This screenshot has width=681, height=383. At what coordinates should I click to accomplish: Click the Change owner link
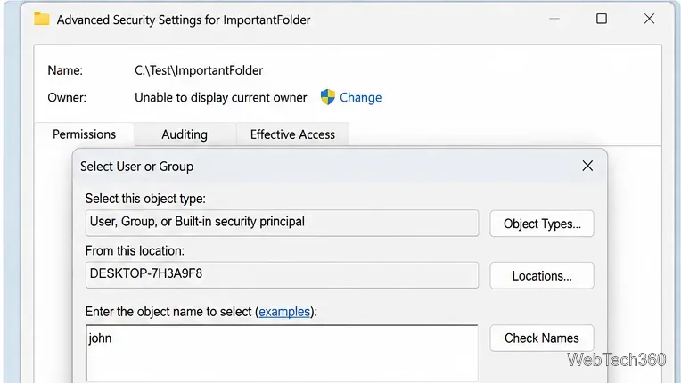360,98
